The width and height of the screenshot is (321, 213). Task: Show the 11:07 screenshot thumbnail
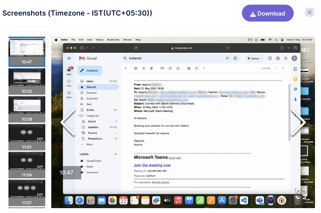[27, 193]
